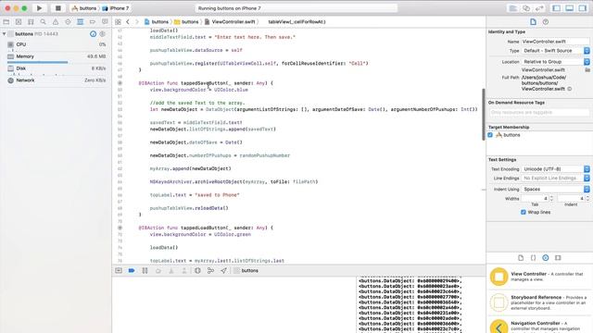Select the Standard editor button
The height and width of the screenshot is (333, 593).
tap(513, 8)
